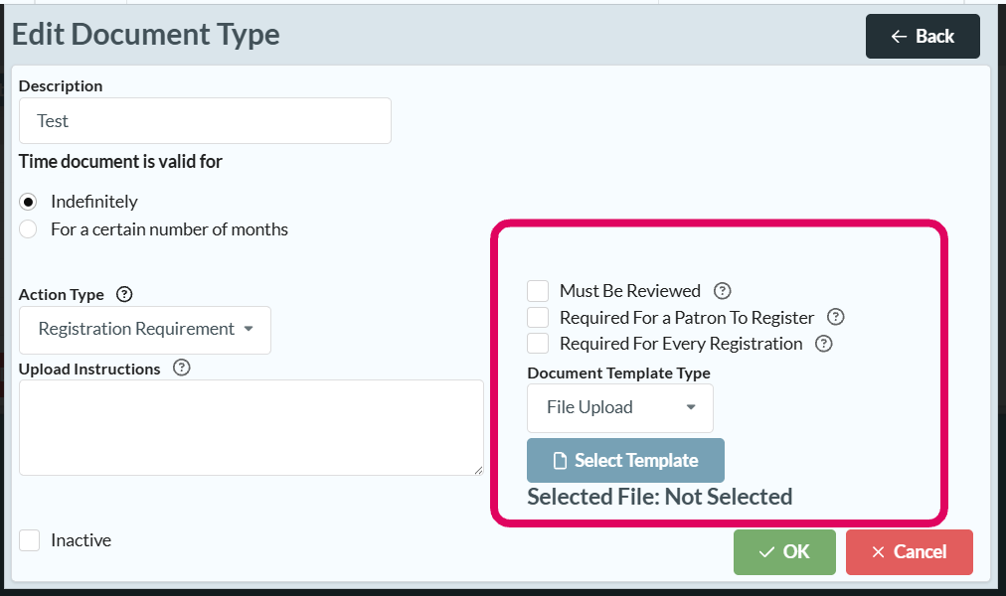Click help icon beside Upload Instructions
1006x596 pixels.
coord(181,368)
